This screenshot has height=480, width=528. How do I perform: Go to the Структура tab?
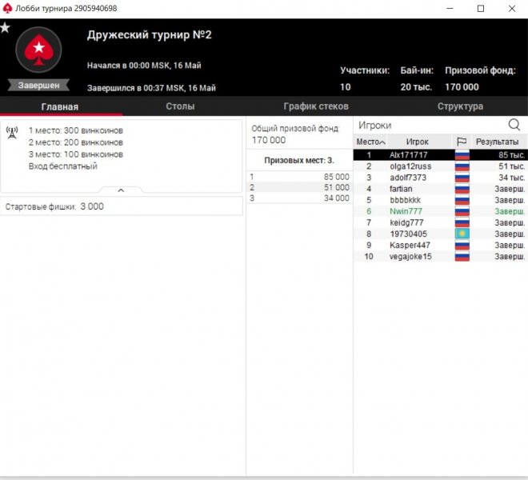[x=459, y=106]
